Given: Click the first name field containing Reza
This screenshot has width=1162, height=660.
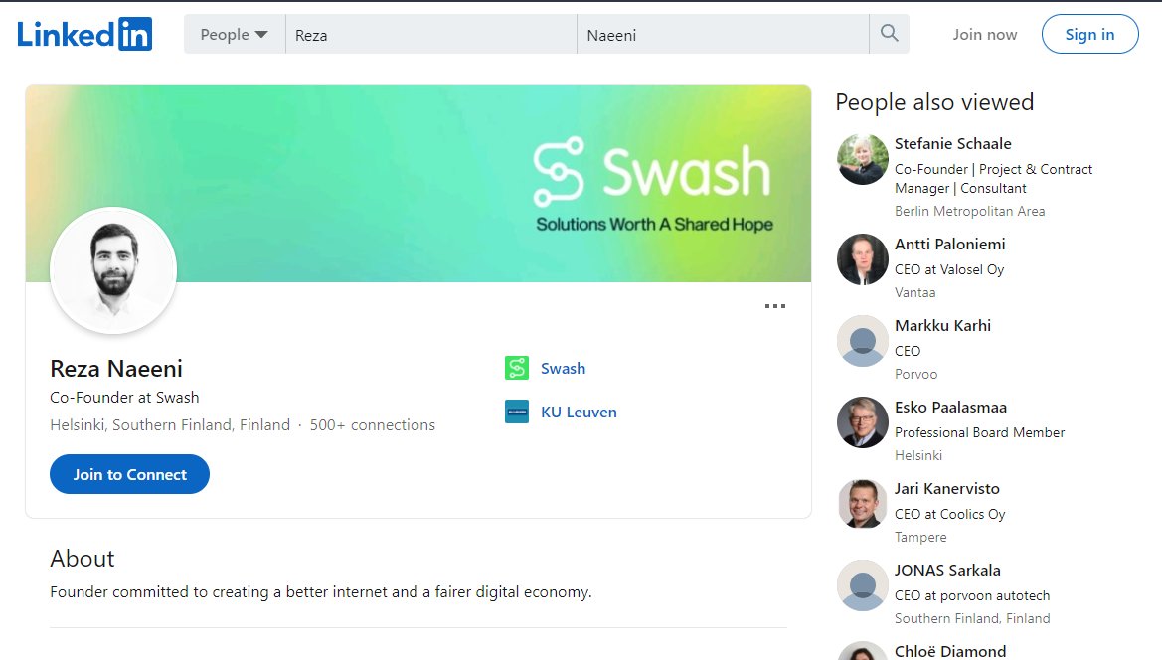Looking at the screenshot, I should pyautogui.click(x=431, y=34).
